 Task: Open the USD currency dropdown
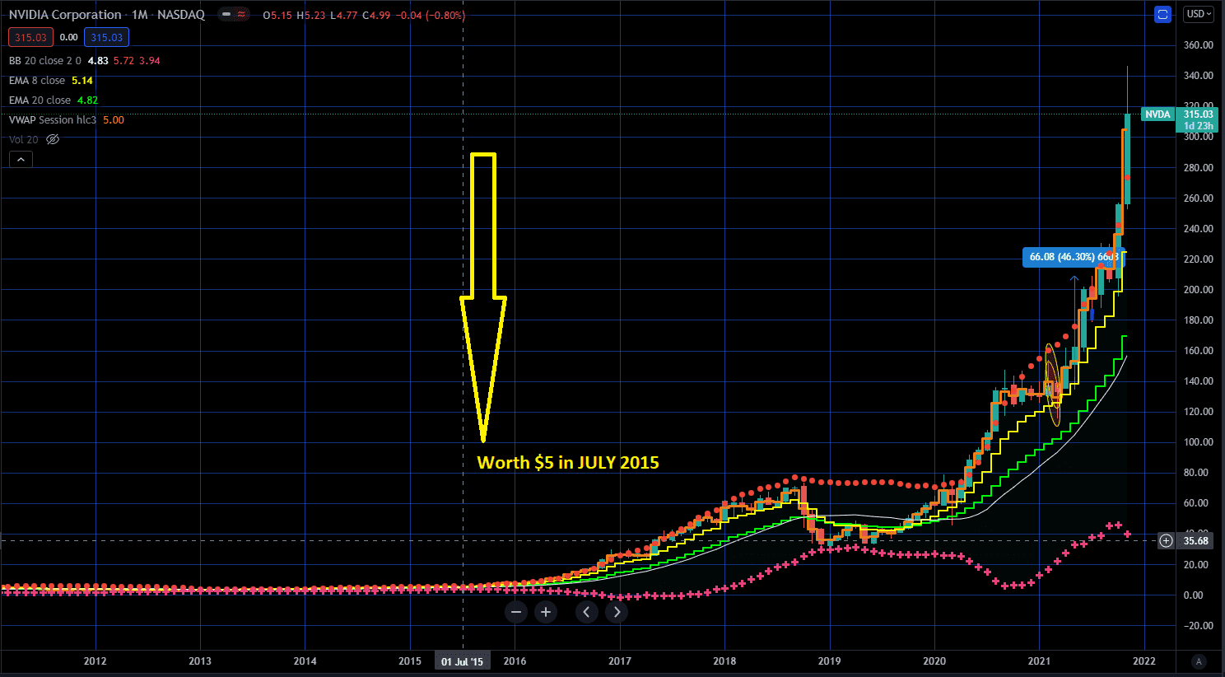(1199, 14)
